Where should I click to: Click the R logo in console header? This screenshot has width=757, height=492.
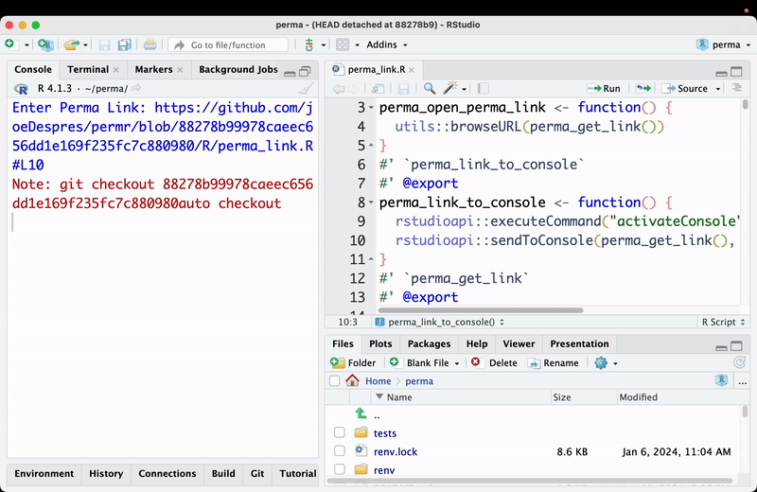coord(21,89)
